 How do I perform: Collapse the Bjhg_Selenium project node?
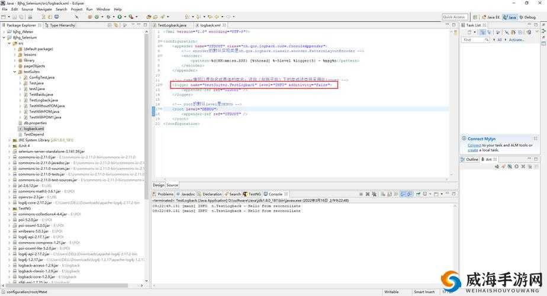[x=4, y=37]
